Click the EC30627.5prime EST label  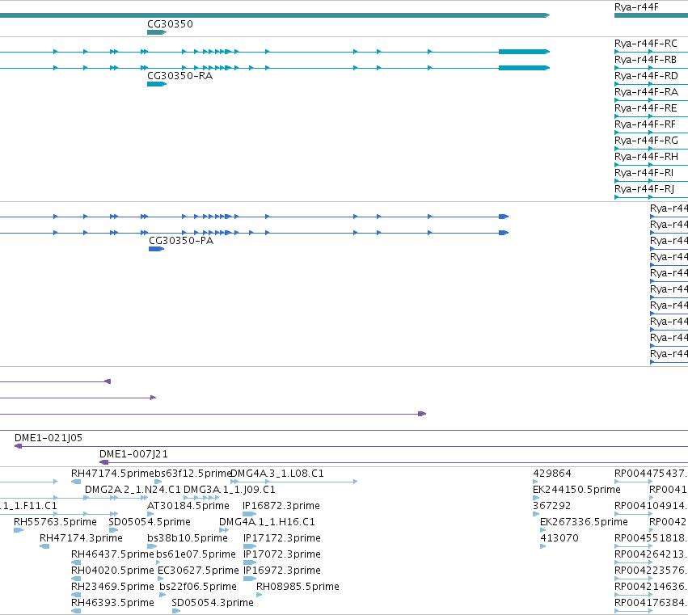(x=198, y=571)
